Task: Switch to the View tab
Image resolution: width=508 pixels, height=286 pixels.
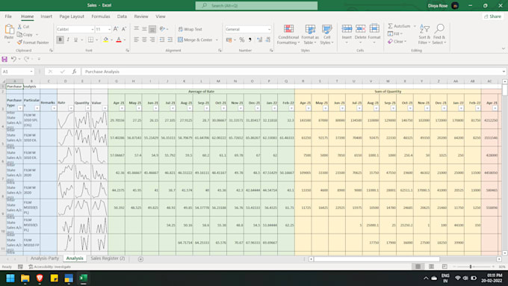Action: pos(161,16)
